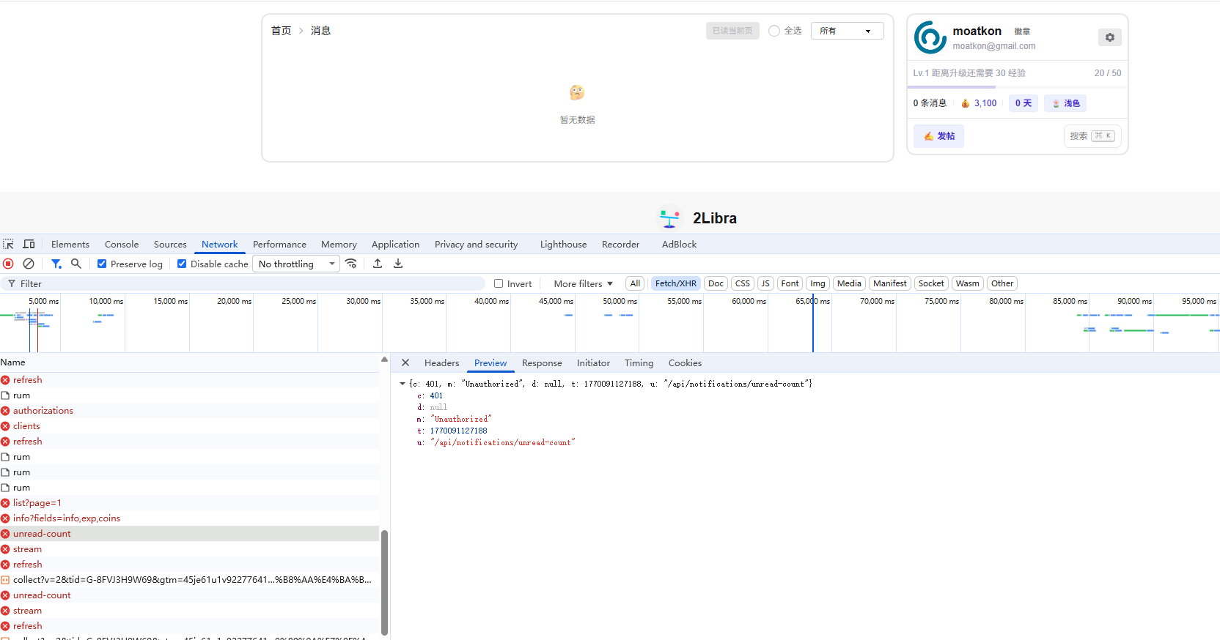Stop recording network log

click(x=8, y=264)
